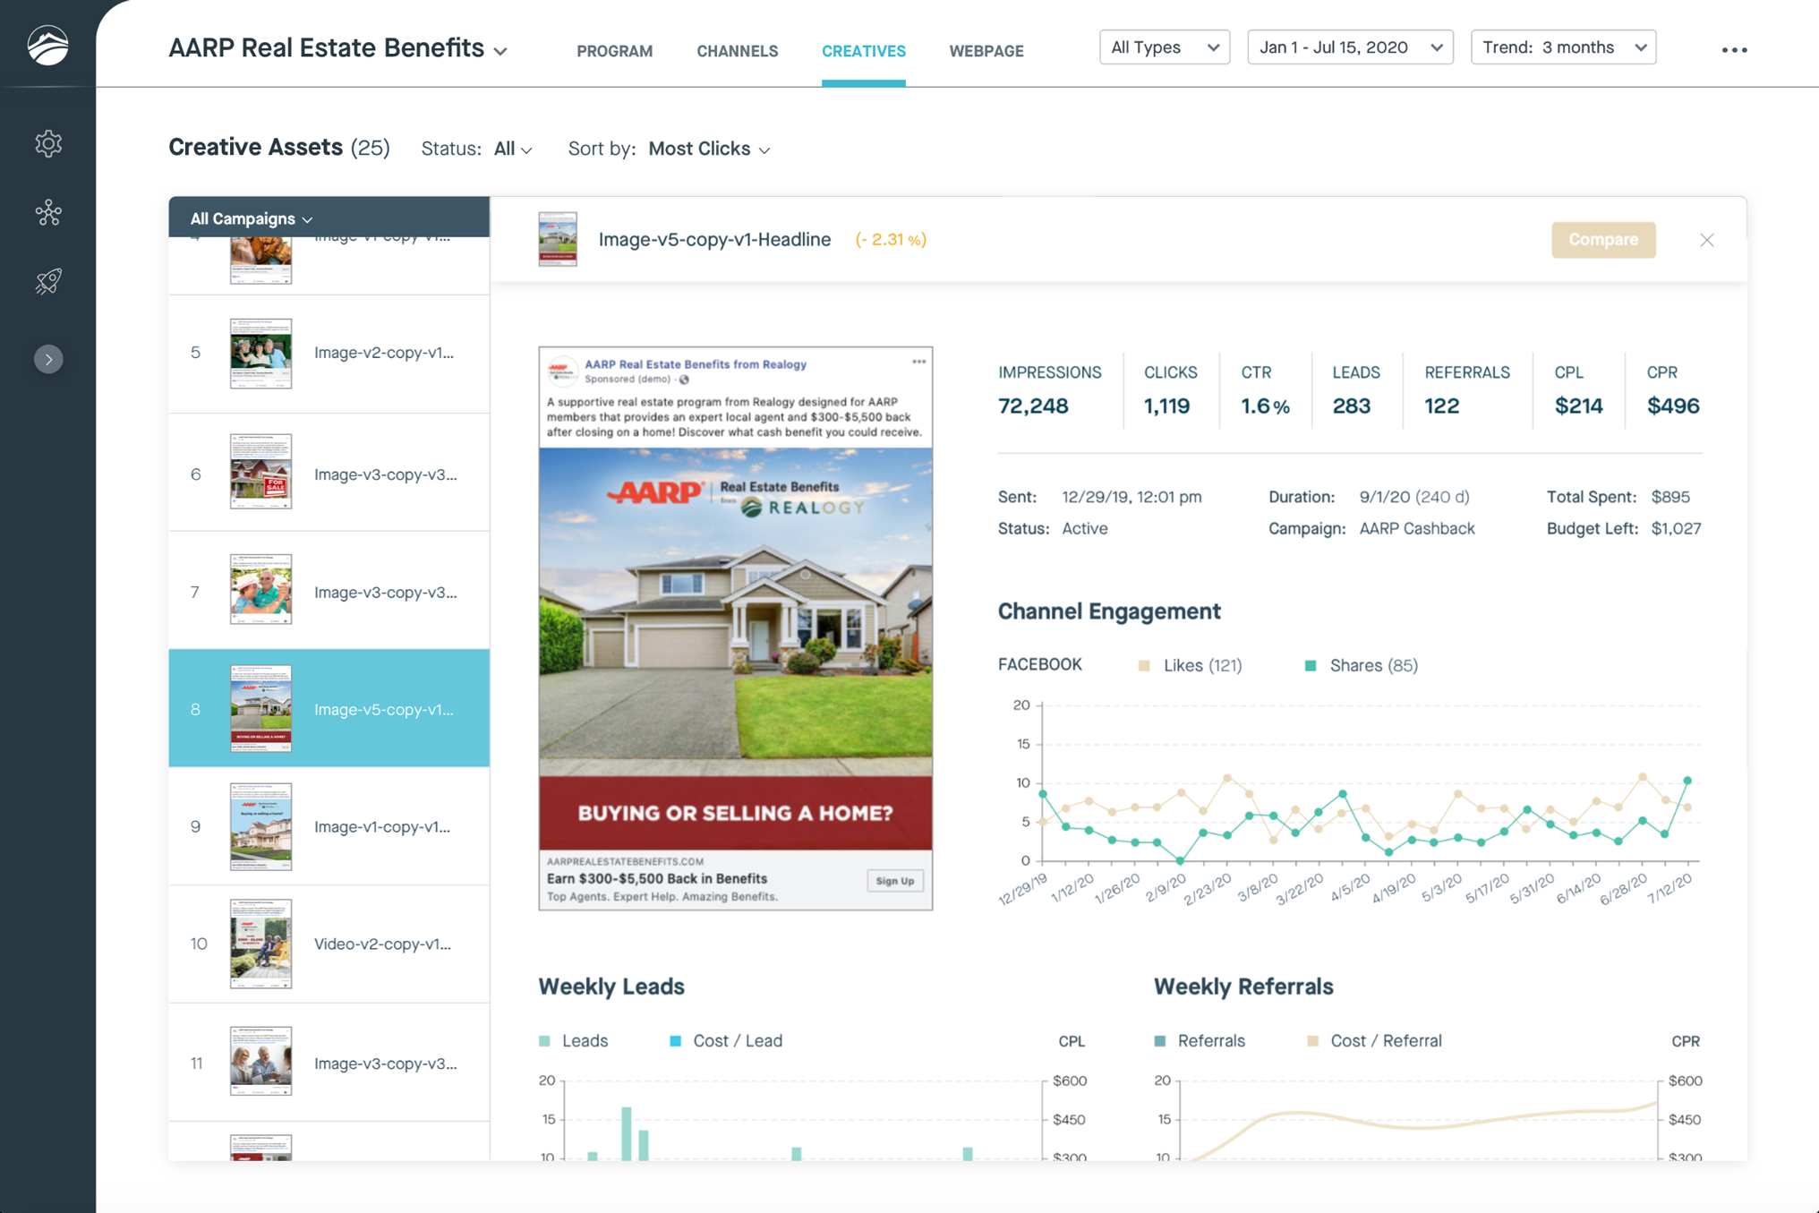This screenshot has width=1819, height=1213.
Task: Click the rocket launch sidebar icon
Action: 48,282
